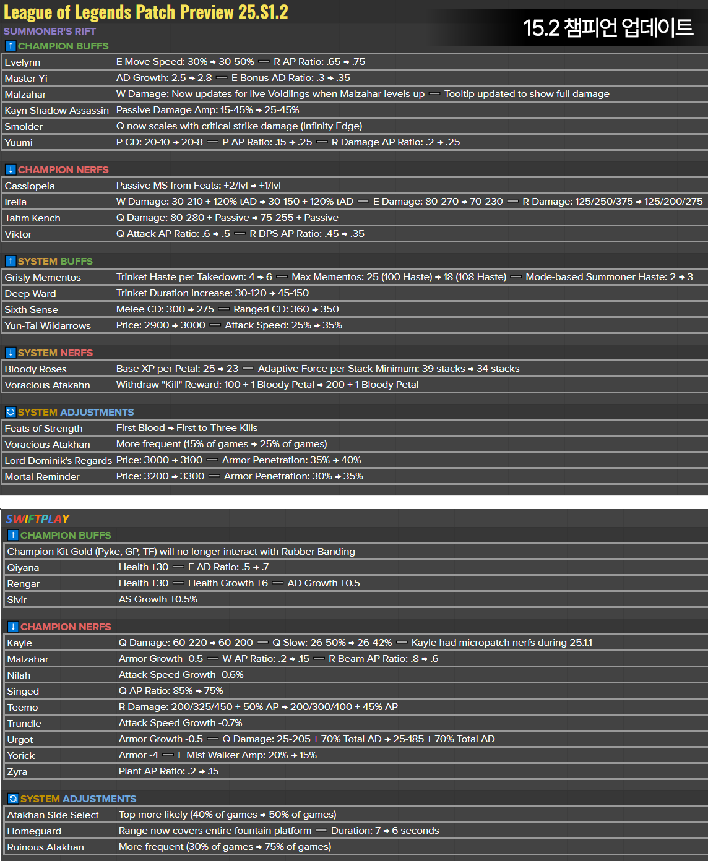Click 'First Blood → First to Three Kills' text
The height and width of the screenshot is (861, 708).
point(187,428)
